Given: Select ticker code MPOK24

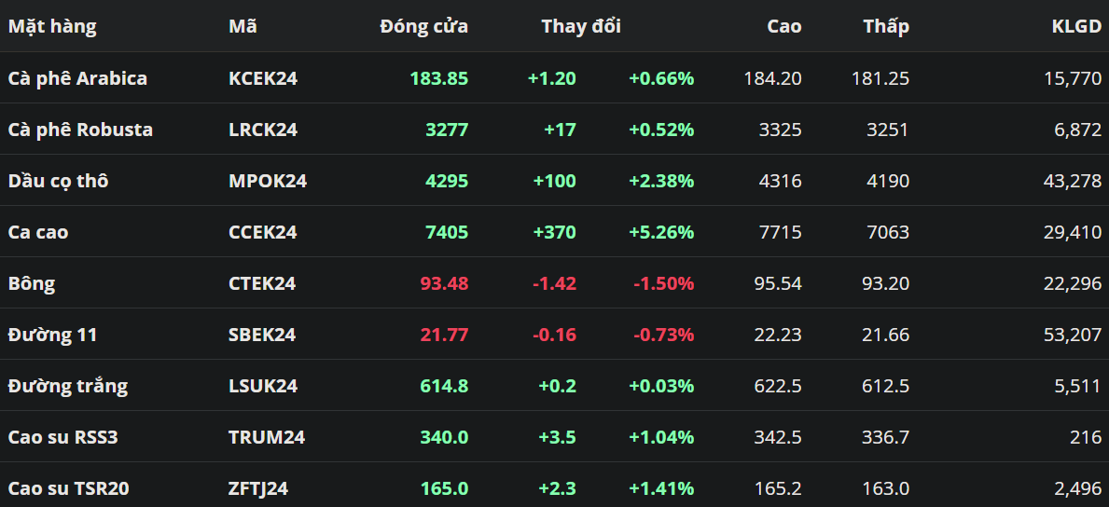Looking at the screenshot, I should click(268, 181).
